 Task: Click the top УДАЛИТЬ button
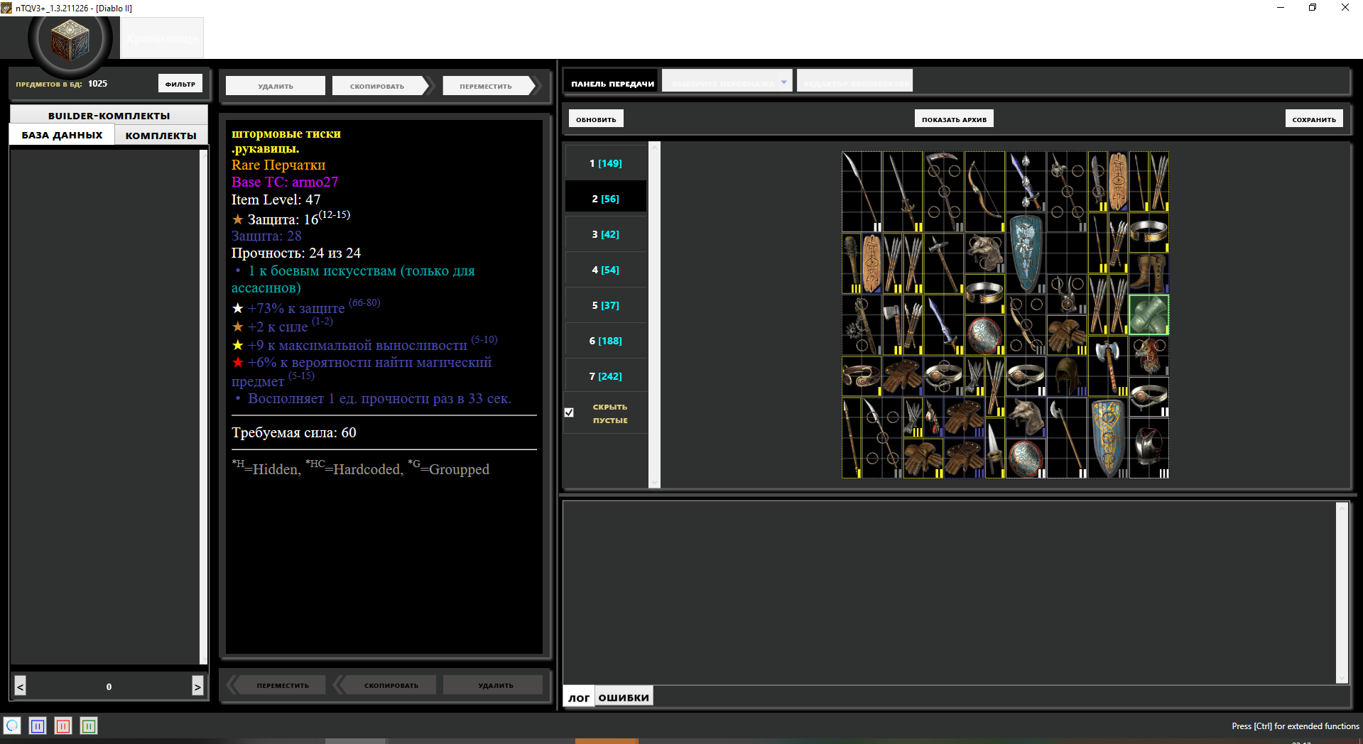(x=276, y=86)
